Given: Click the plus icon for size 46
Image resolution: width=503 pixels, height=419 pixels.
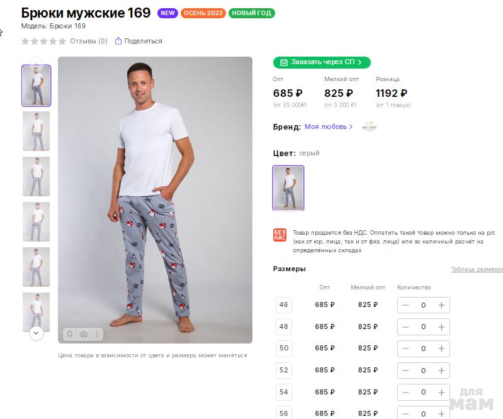Looking at the screenshot, I should [x=442, y=305].
